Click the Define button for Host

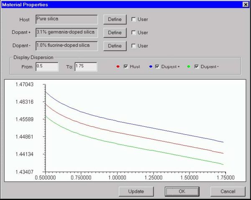click(x=115, y=20)
